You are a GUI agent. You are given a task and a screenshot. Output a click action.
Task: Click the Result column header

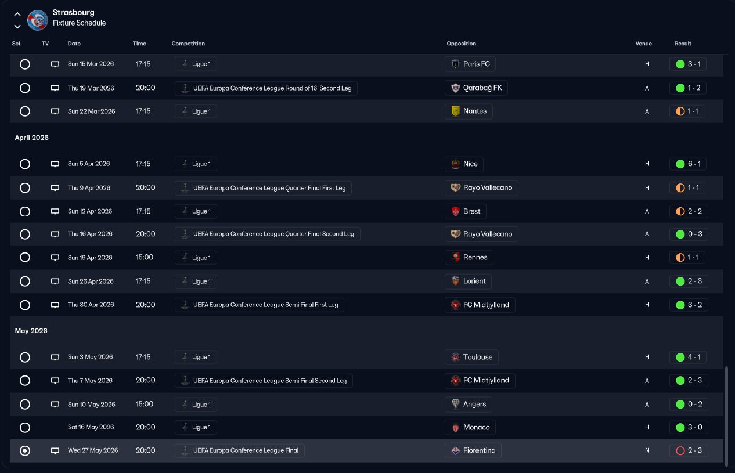(x=683, y=44)
